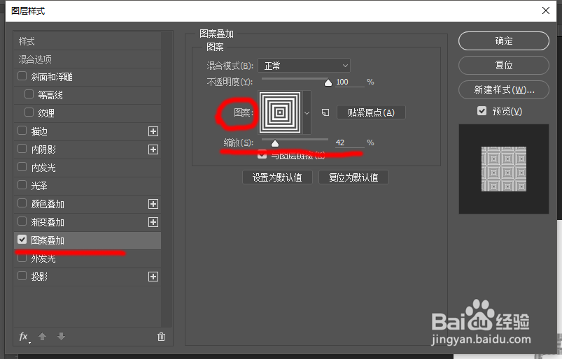The width and height of the screenshot is (562, 359).
Task: Click the opacity value field showing 100
Action: tap(349, 82)
